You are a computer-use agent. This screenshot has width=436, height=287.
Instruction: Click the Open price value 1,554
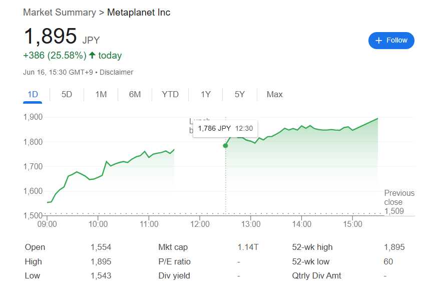(101, 247)
